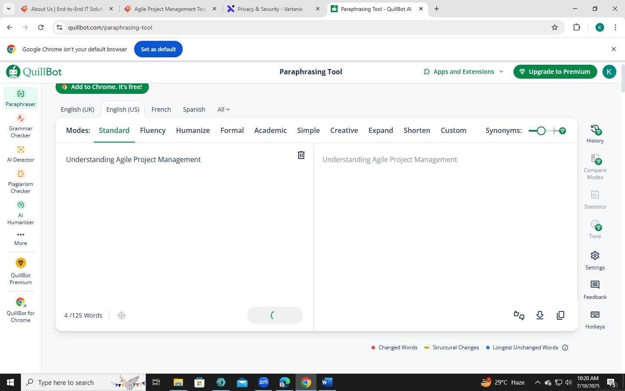Switch to Custom mode

point(454,130)
